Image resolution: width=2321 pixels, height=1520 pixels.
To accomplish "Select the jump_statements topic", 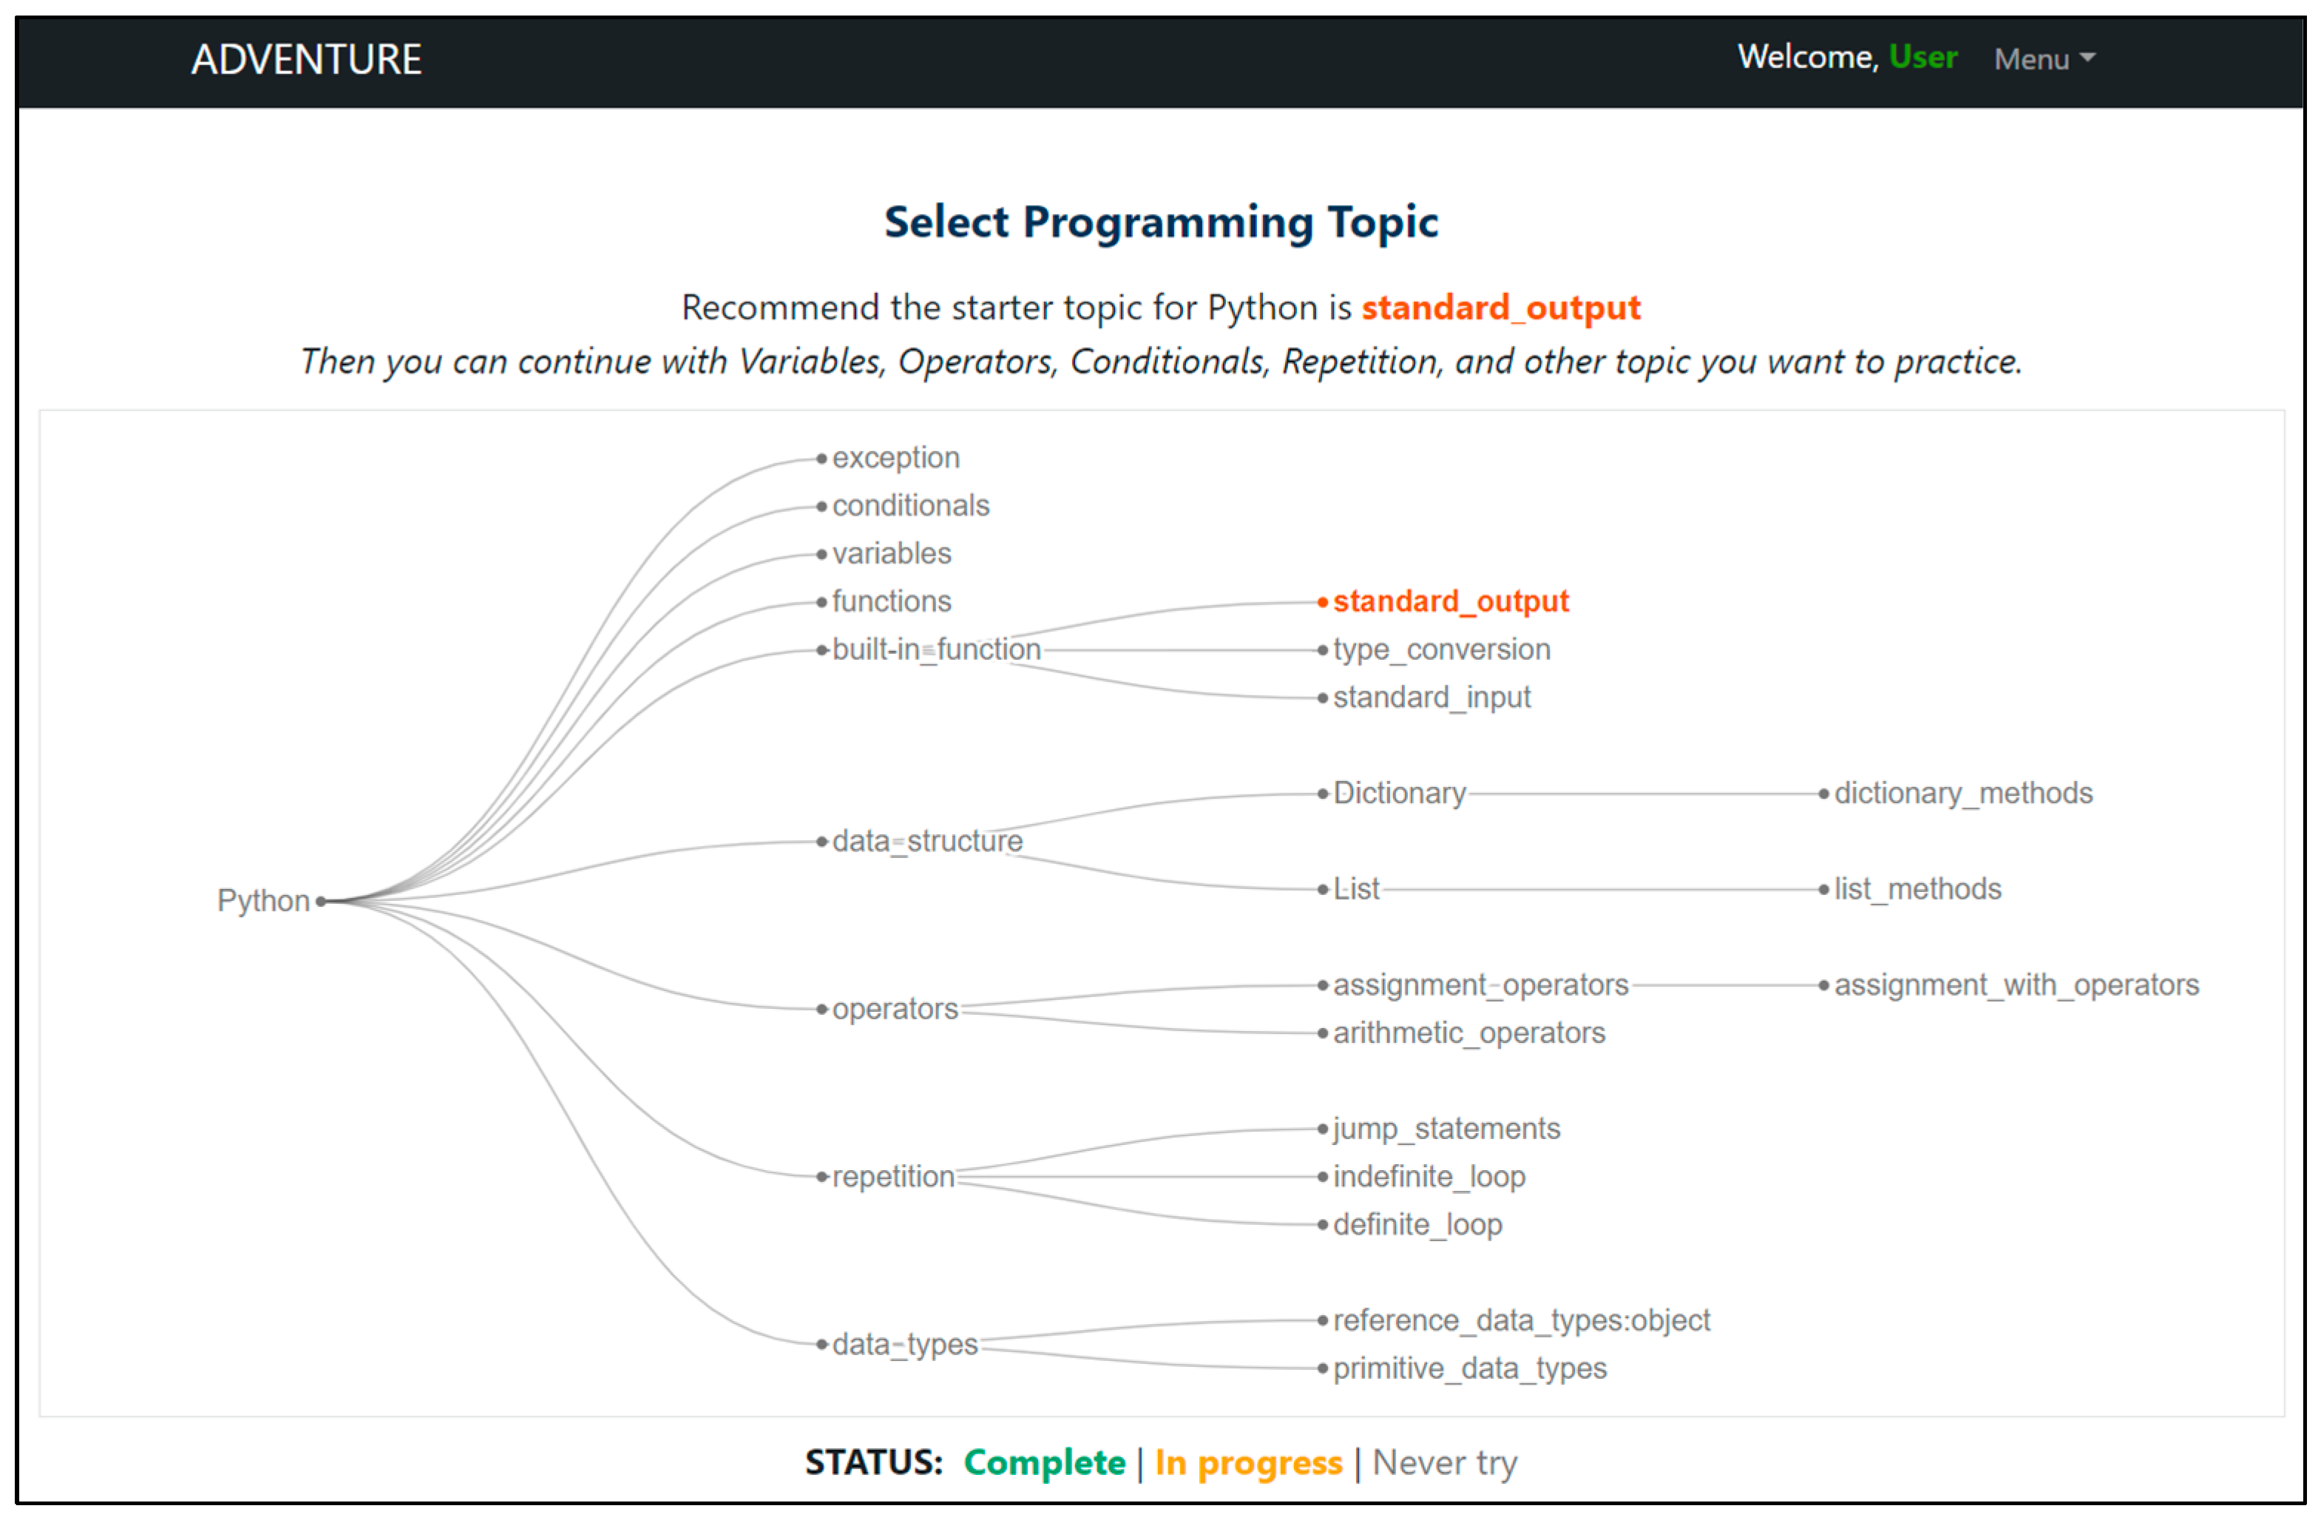I will [x=1446, y=1129].
